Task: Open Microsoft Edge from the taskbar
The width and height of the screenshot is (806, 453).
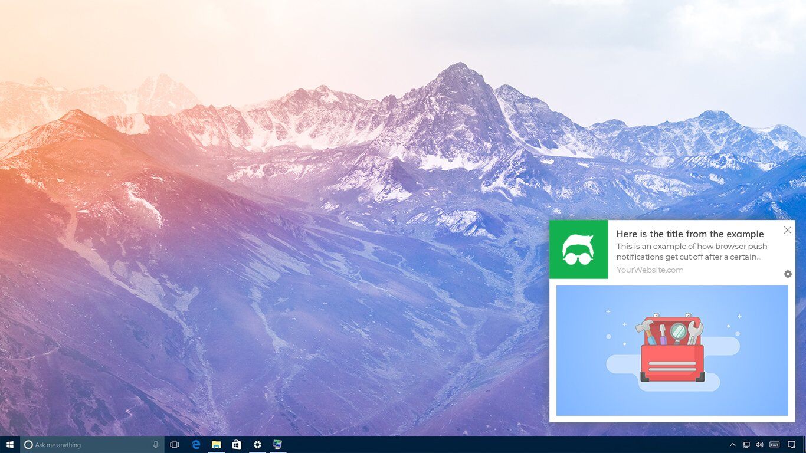Action: point(195,445)
